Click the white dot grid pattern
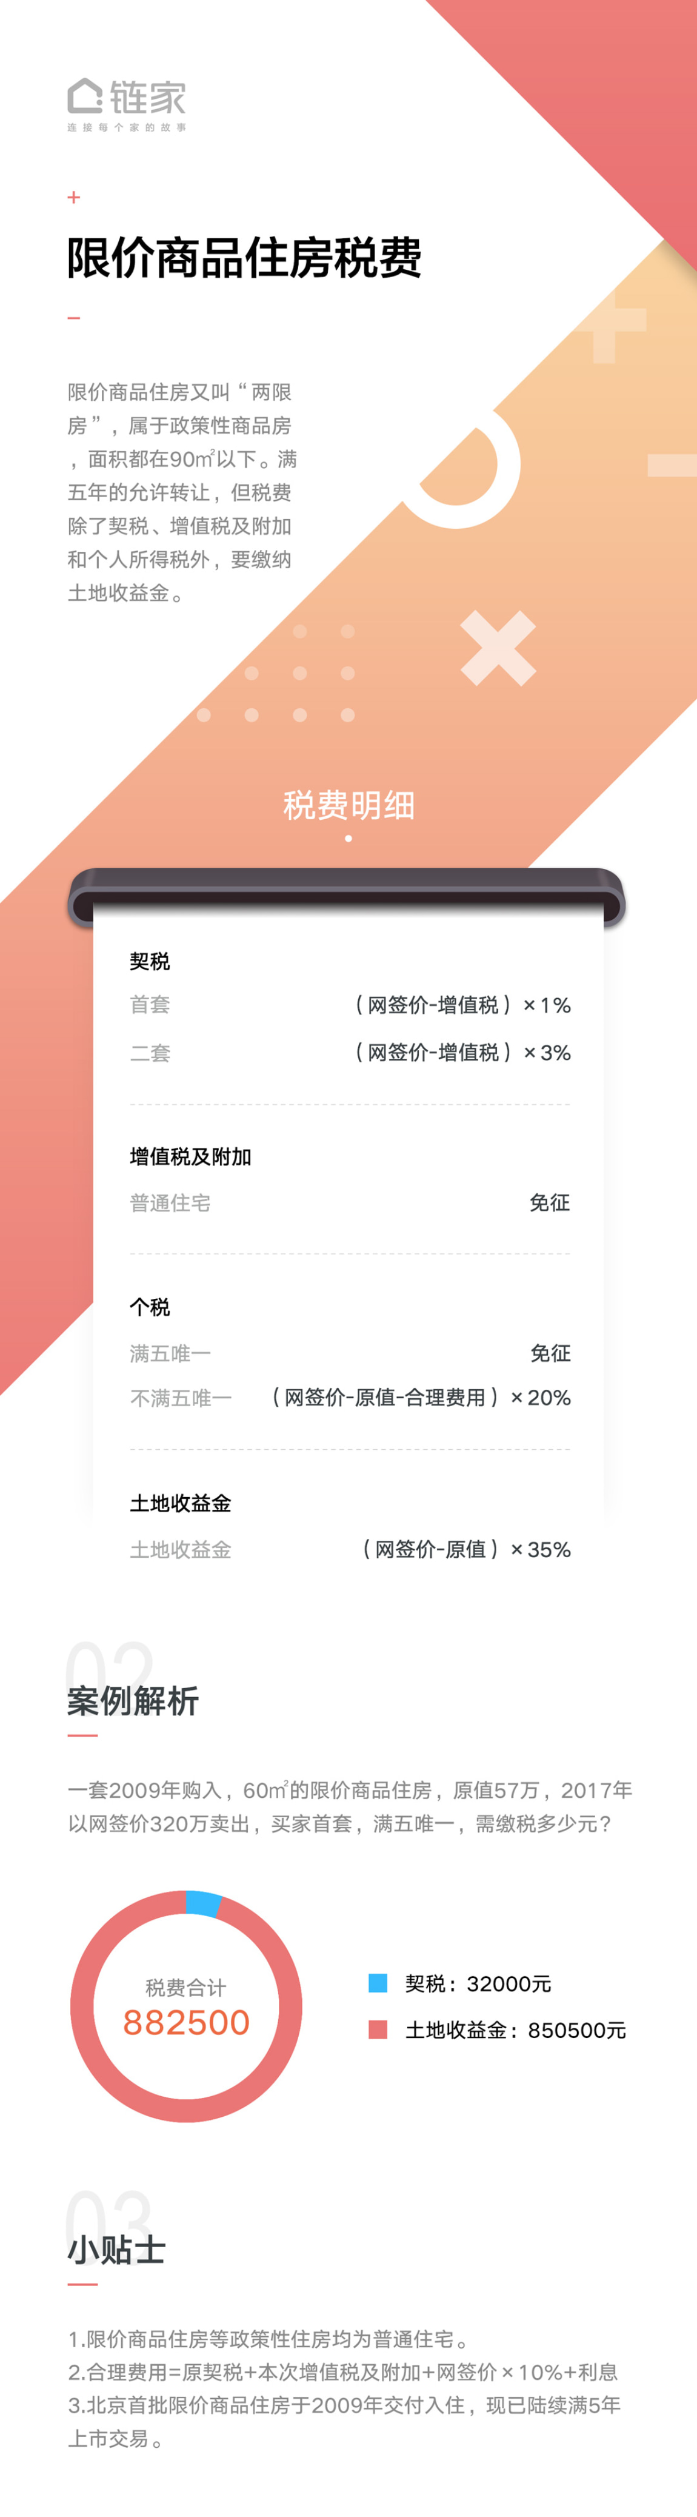This screenshot has height=2517, width=697. (276, 673)
